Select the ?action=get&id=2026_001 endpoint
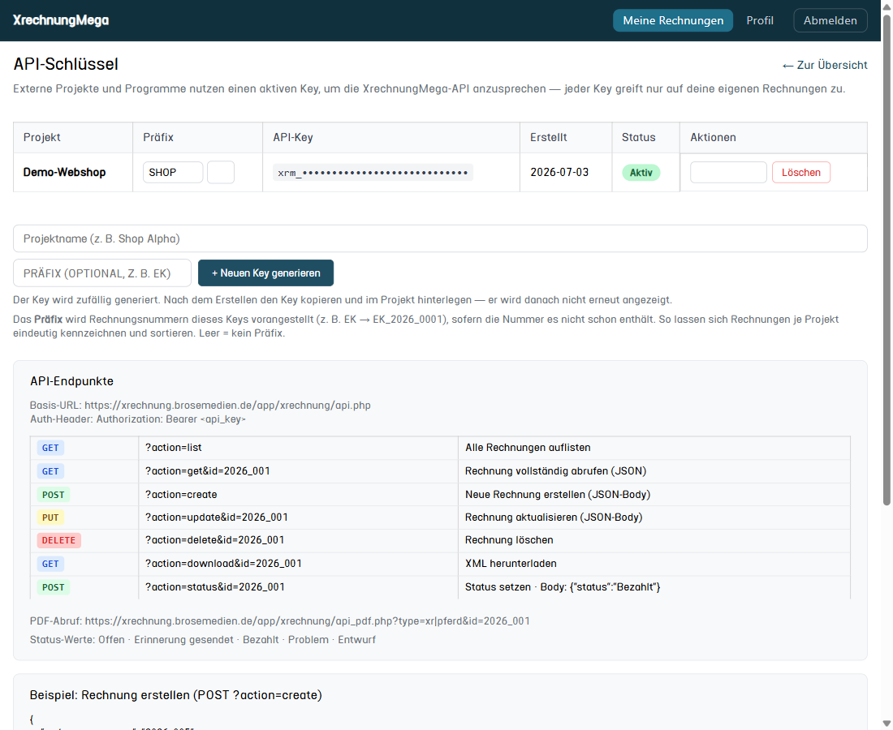 [x=207, y=471]
